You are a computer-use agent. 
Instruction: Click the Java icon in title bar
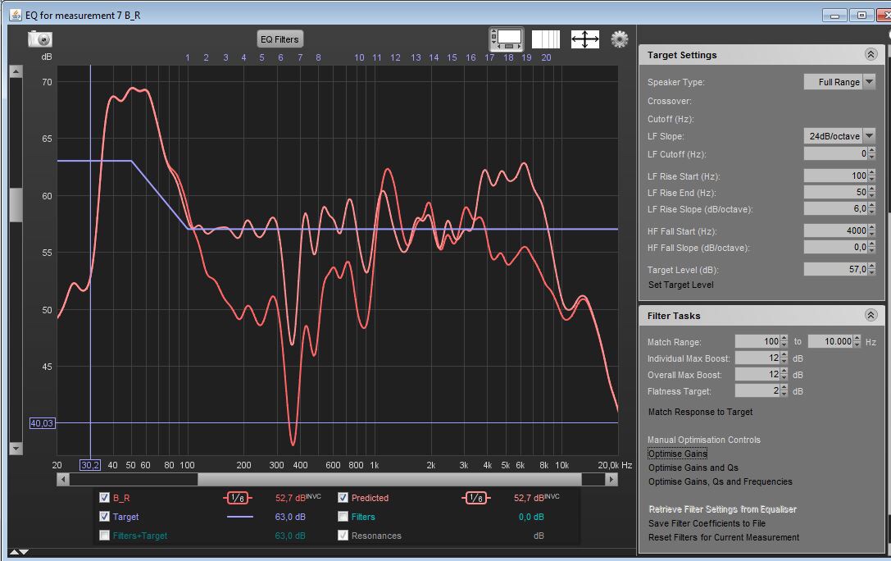(16, 15)
